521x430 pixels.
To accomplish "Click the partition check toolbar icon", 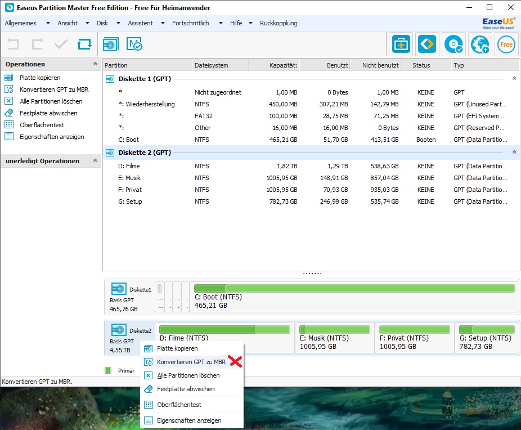I will 134,44.
